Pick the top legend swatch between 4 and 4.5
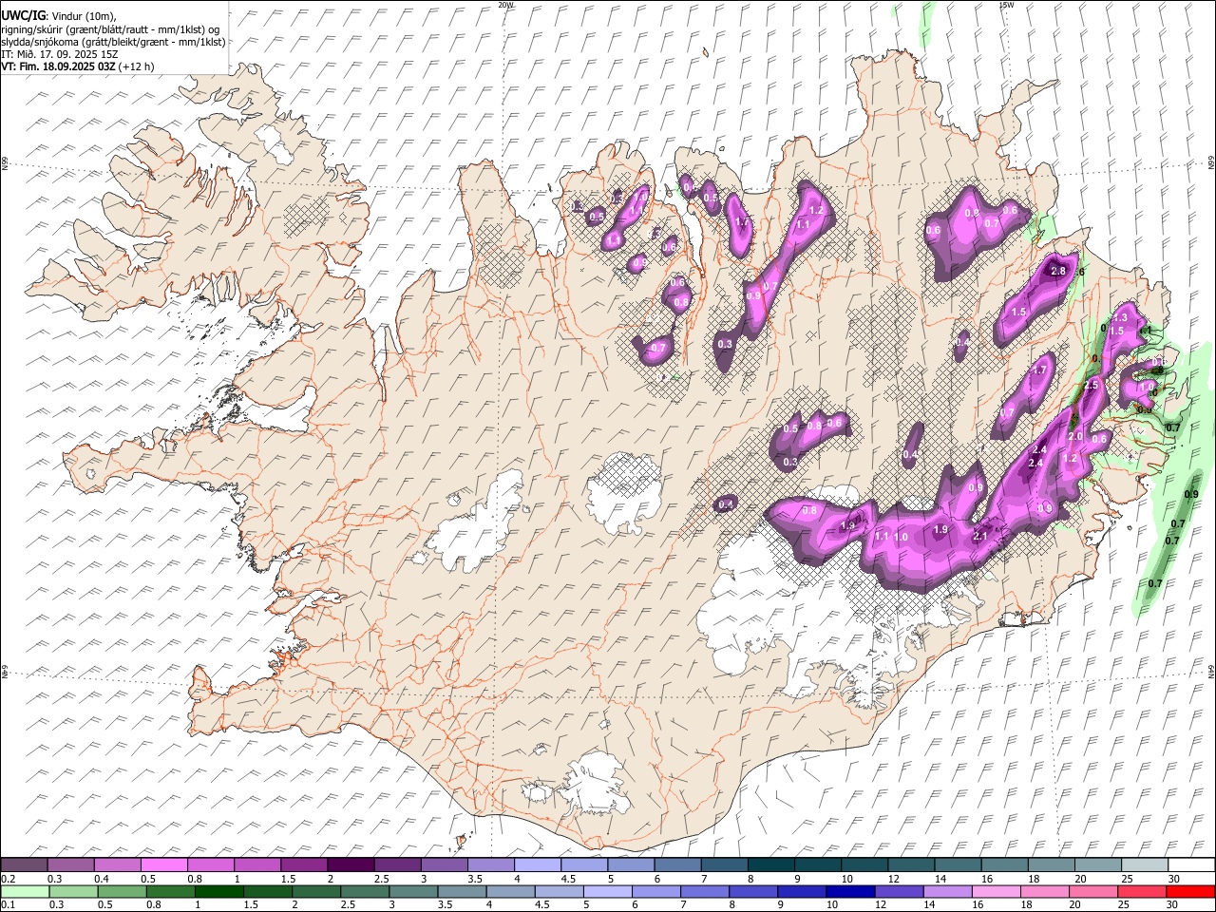 click(x=537, y=864)
